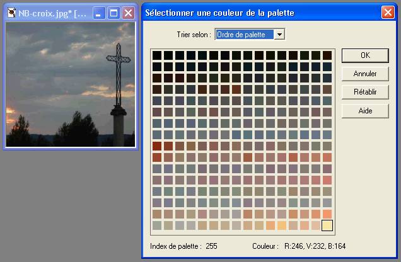The image size is (401, 262).
Task: Open help with the Aide button
Action: pos(365,111)
